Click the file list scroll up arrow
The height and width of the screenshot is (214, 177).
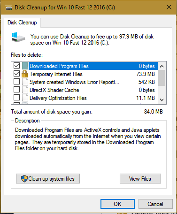(162, 66)
